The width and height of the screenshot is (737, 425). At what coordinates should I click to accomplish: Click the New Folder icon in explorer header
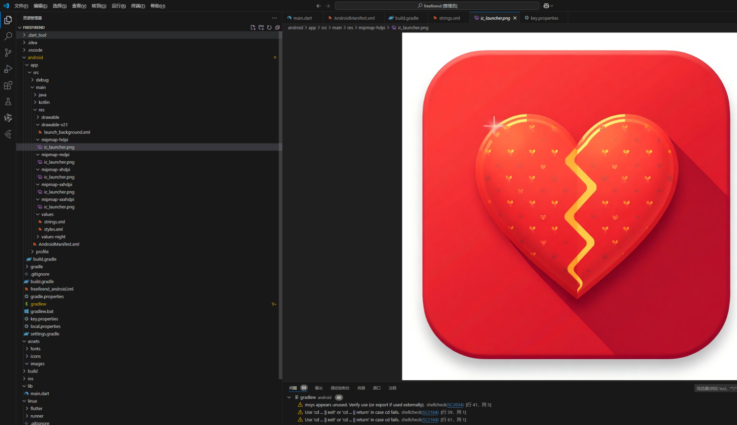261,28
